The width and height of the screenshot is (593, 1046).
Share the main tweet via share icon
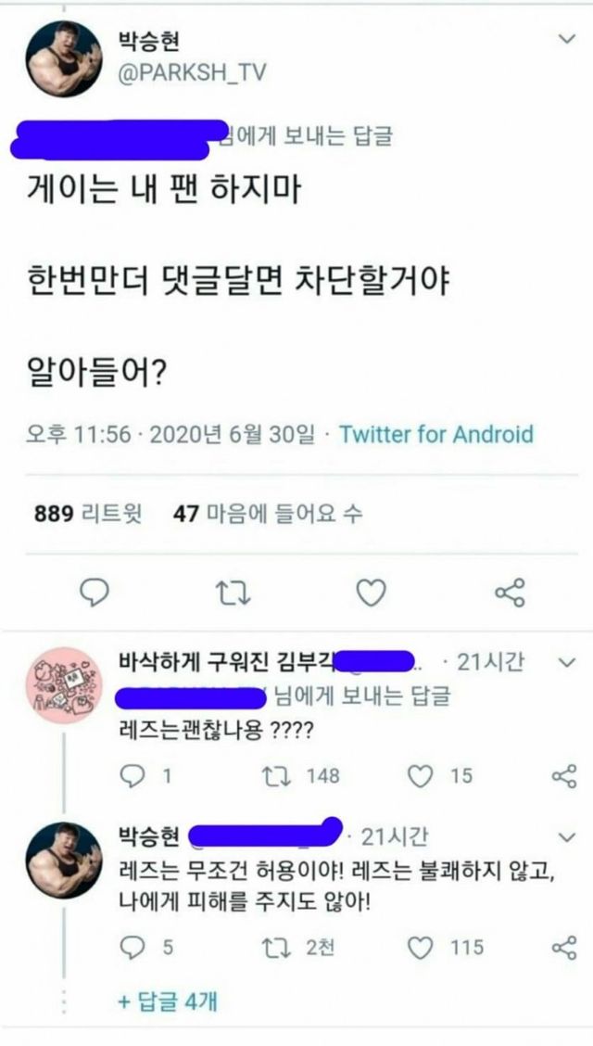pyautogui.click(x=509, y=591)
